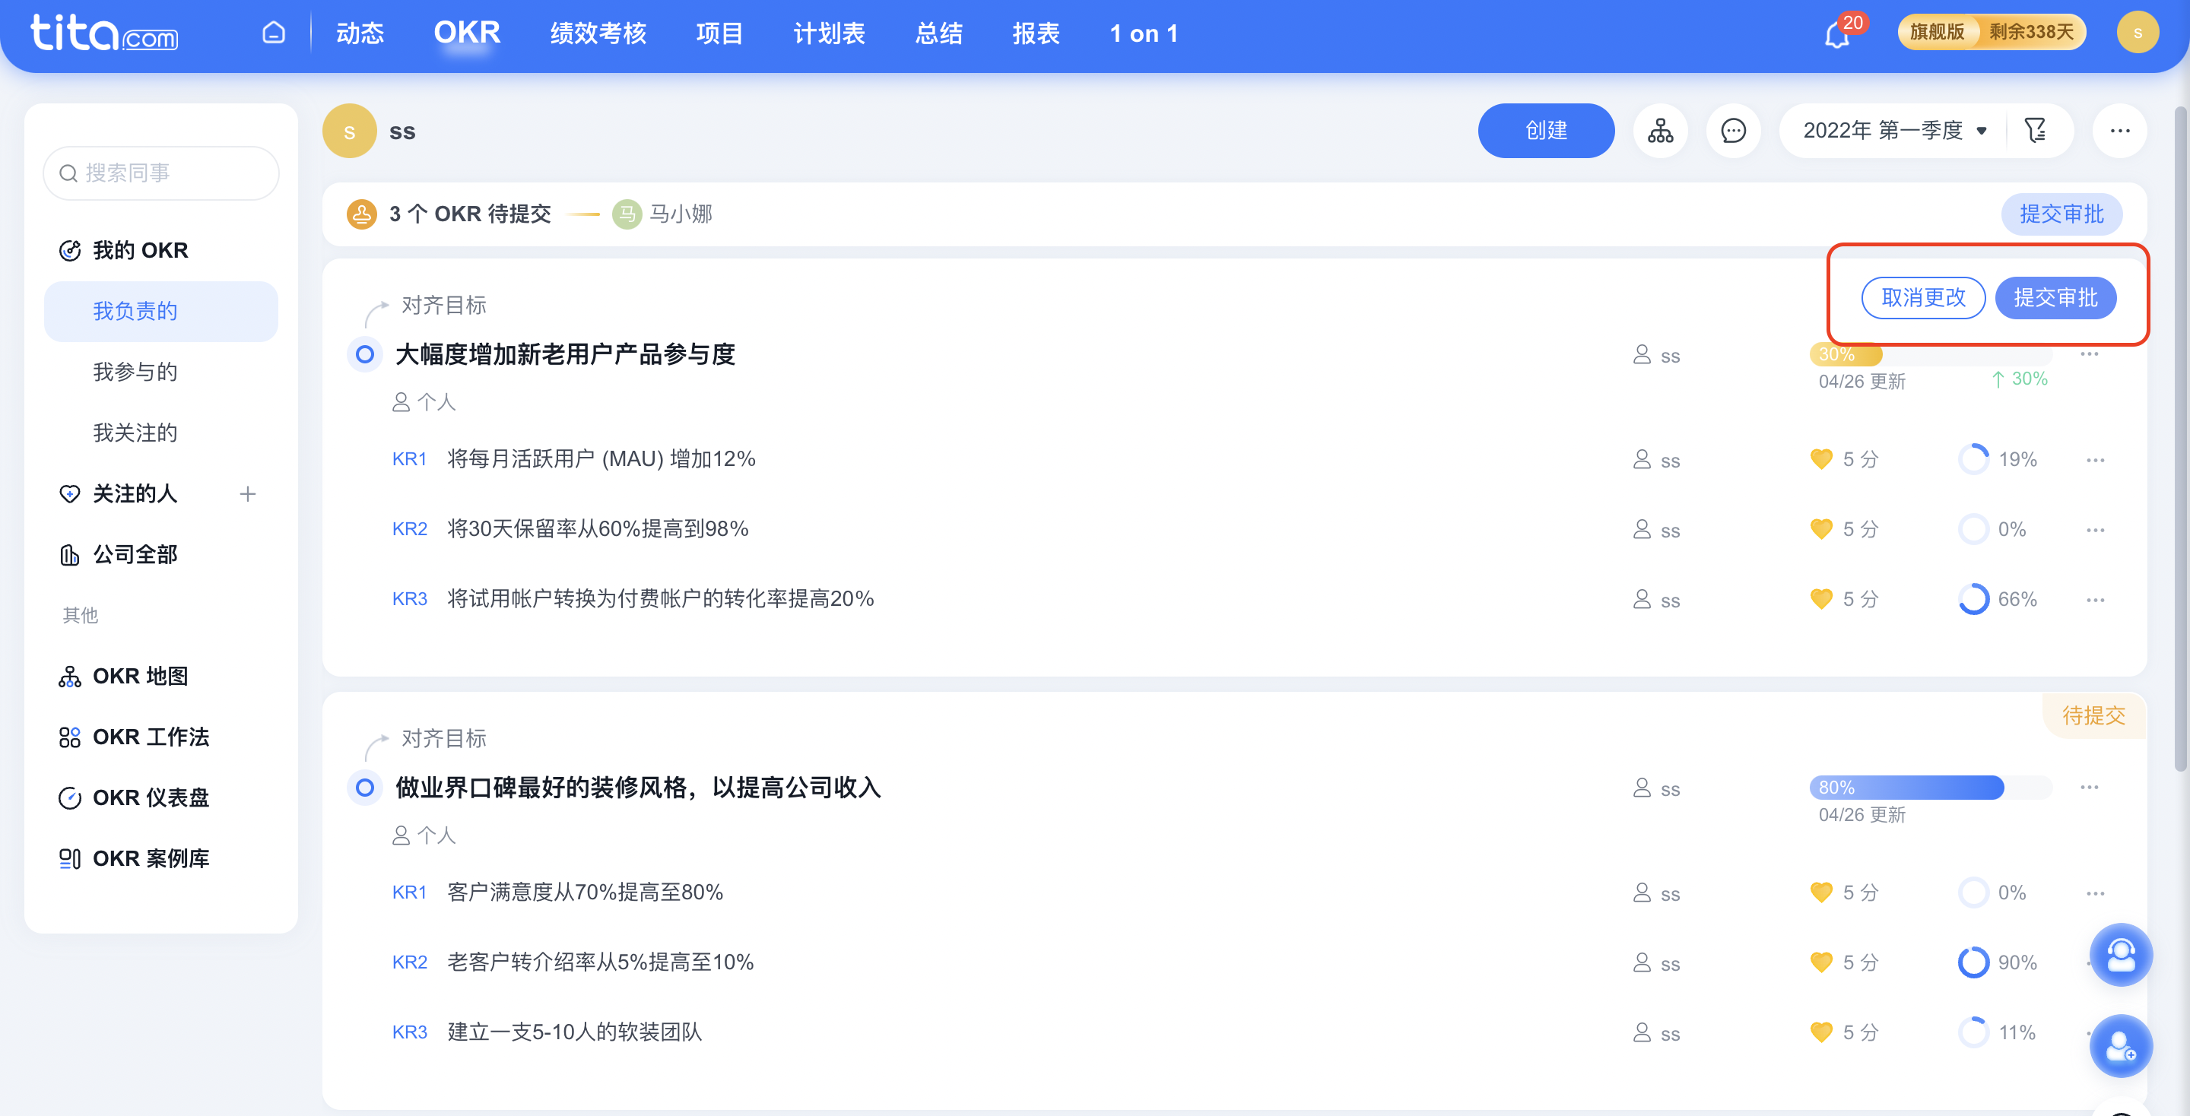
Task: Open OKR 地图 in the sidebar
Action: (x=140, y=676)
